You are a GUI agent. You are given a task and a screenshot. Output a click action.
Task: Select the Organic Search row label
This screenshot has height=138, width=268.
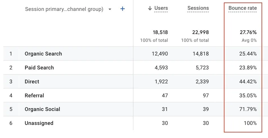pos(43,54)
